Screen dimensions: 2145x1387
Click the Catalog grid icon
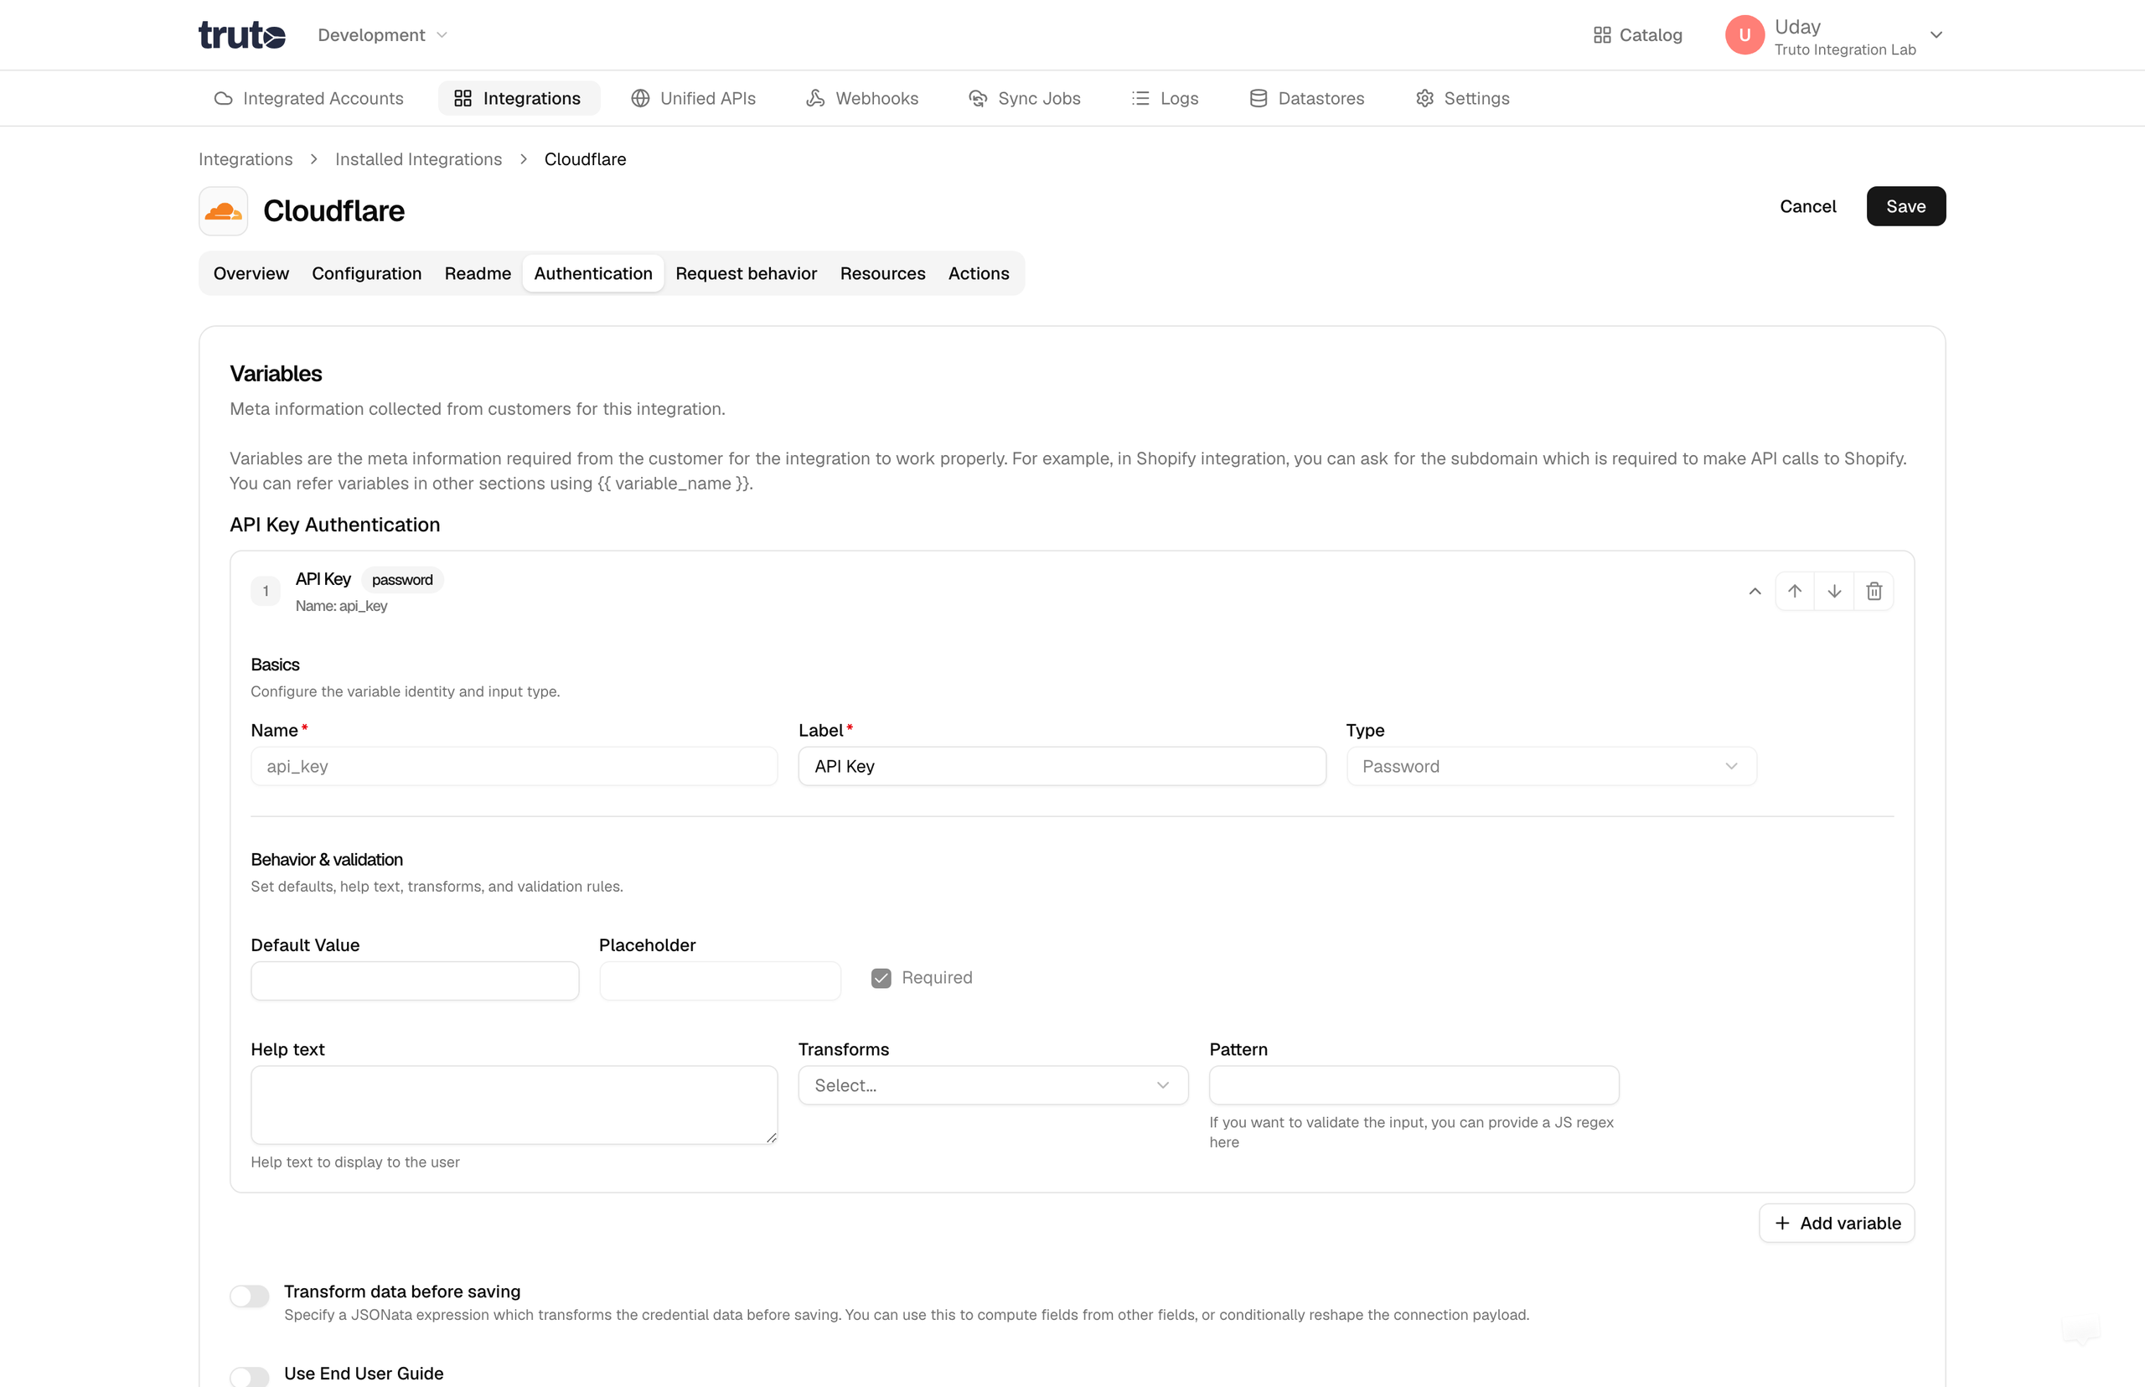[x=1602, y=35]
